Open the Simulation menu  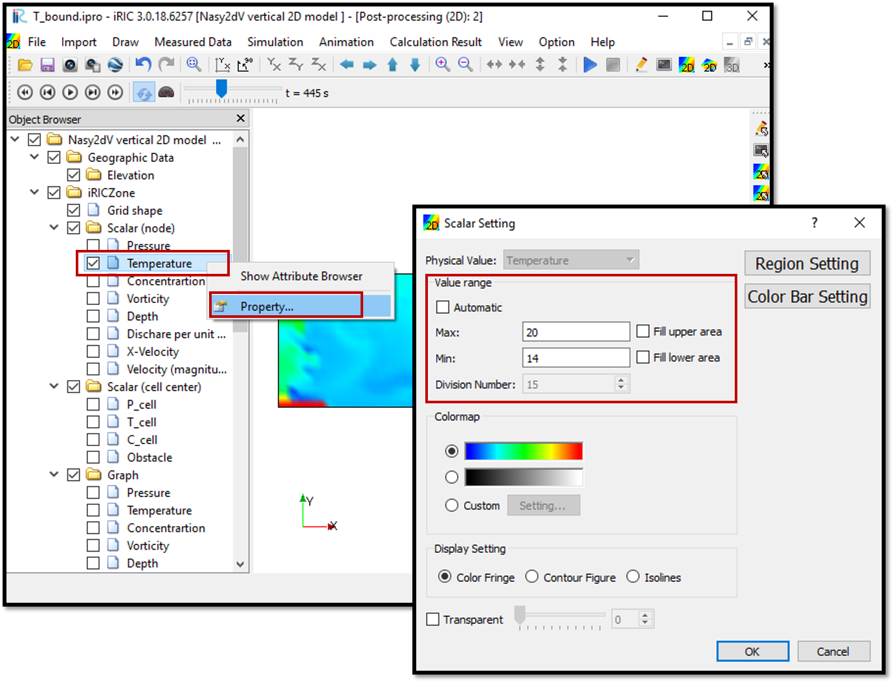tap(275, 42)
